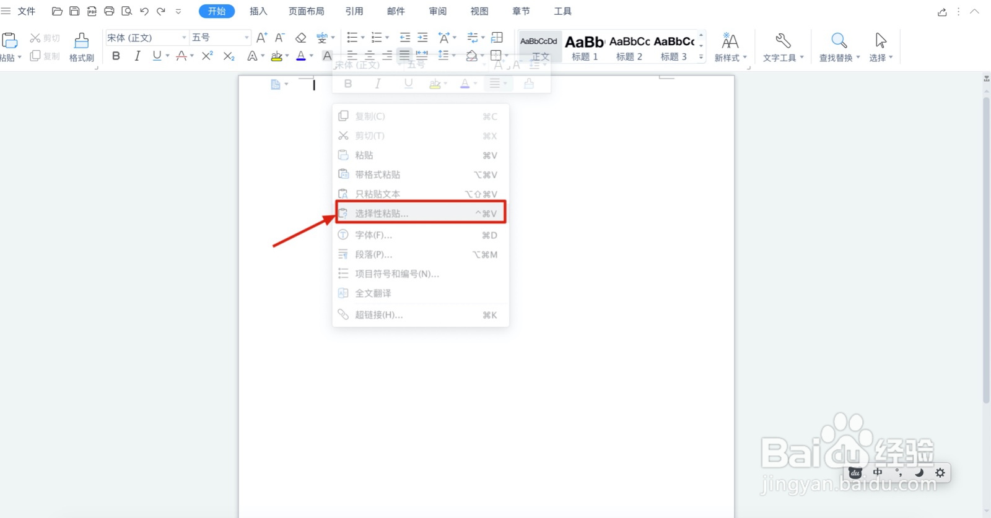The height and width of the screenshot is (518, 991).
Task: Toggle ribbon Bold formatting
Action: pos(116,56)
